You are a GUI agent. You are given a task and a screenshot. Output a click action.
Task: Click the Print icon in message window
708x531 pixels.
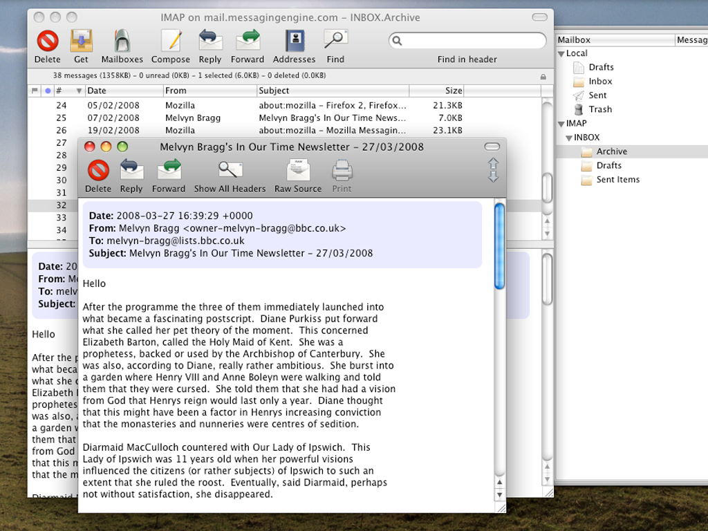coord(342,171)
